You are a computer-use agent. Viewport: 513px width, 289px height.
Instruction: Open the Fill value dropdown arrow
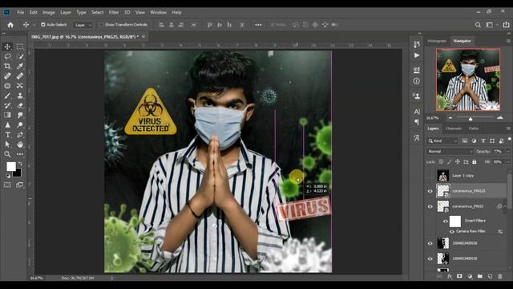coord(507,162)
